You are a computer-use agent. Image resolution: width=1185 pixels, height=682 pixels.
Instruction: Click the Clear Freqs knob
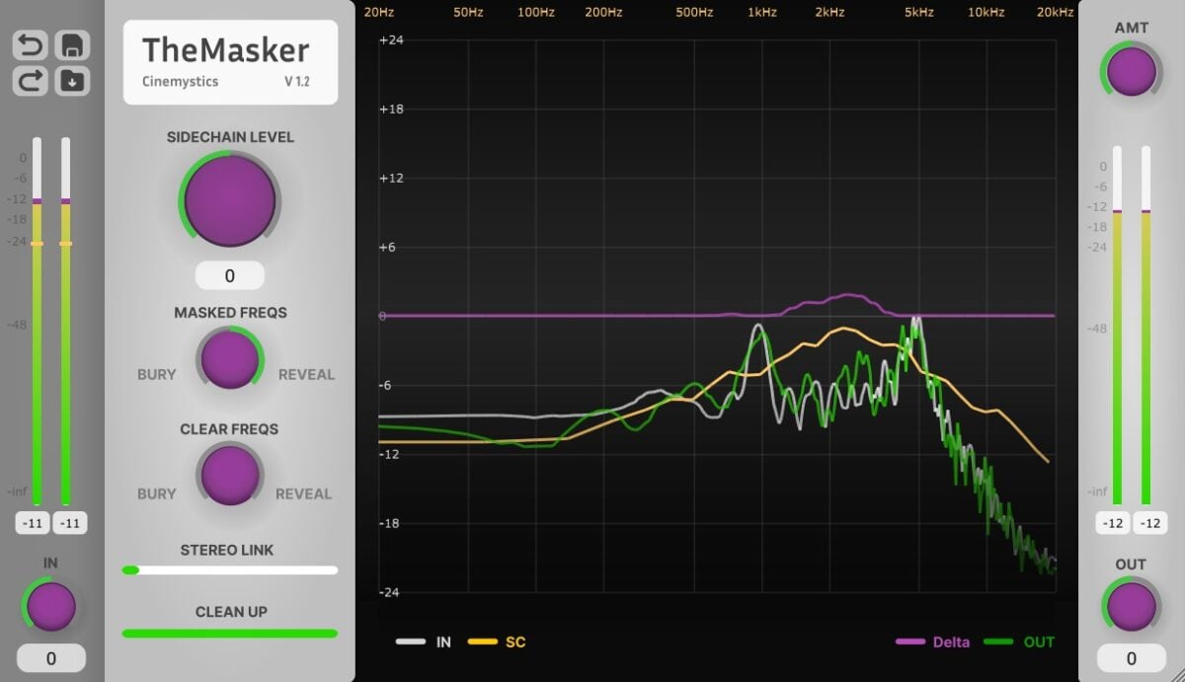[229, 476]
